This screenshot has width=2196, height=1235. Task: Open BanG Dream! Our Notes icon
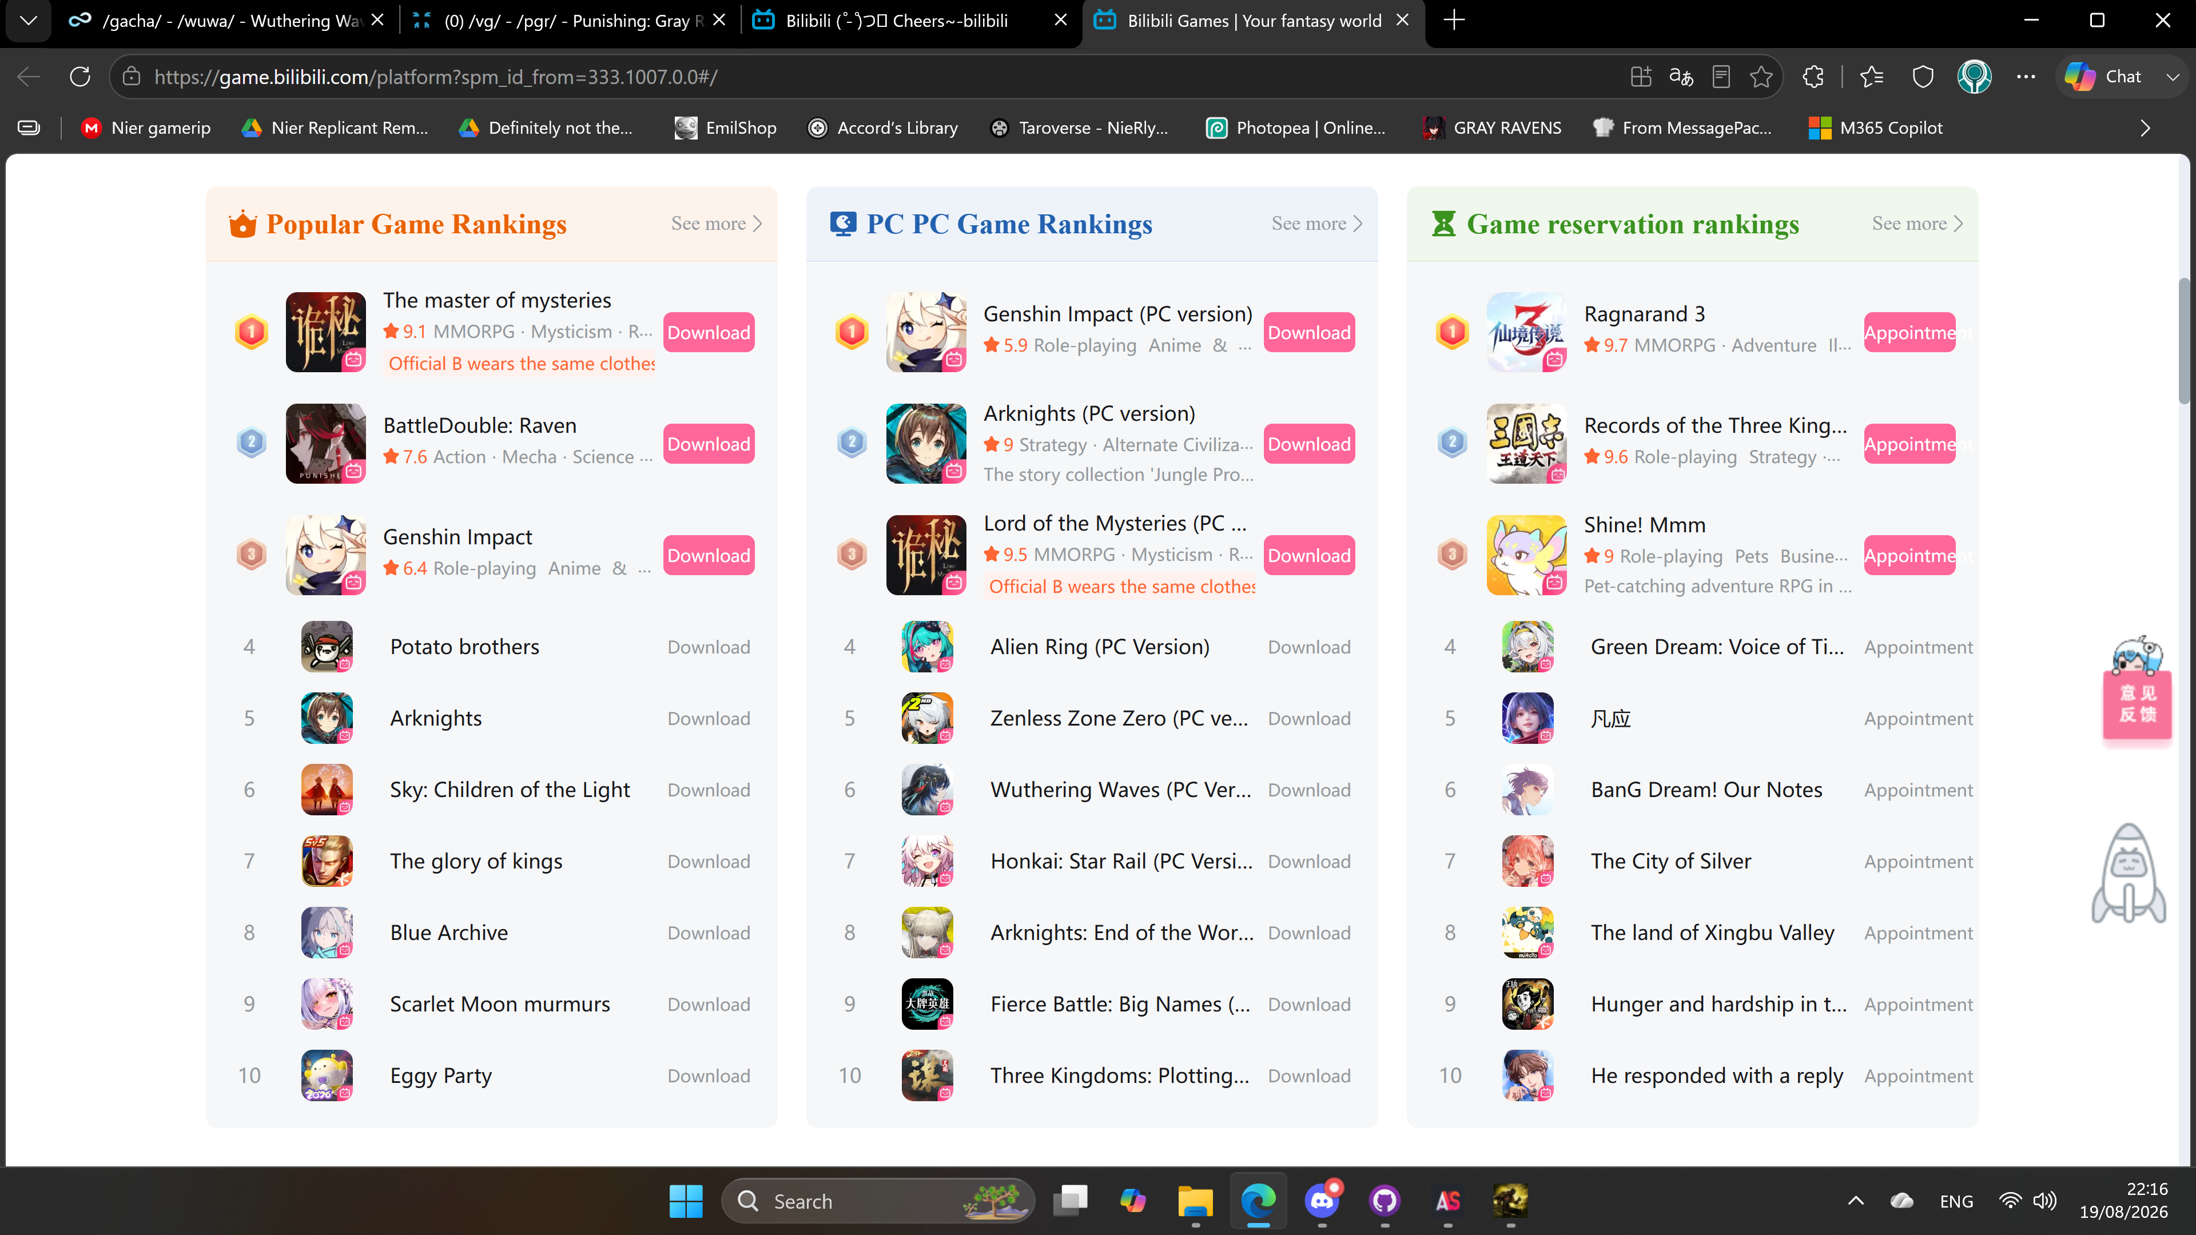tap(1527, 790)
